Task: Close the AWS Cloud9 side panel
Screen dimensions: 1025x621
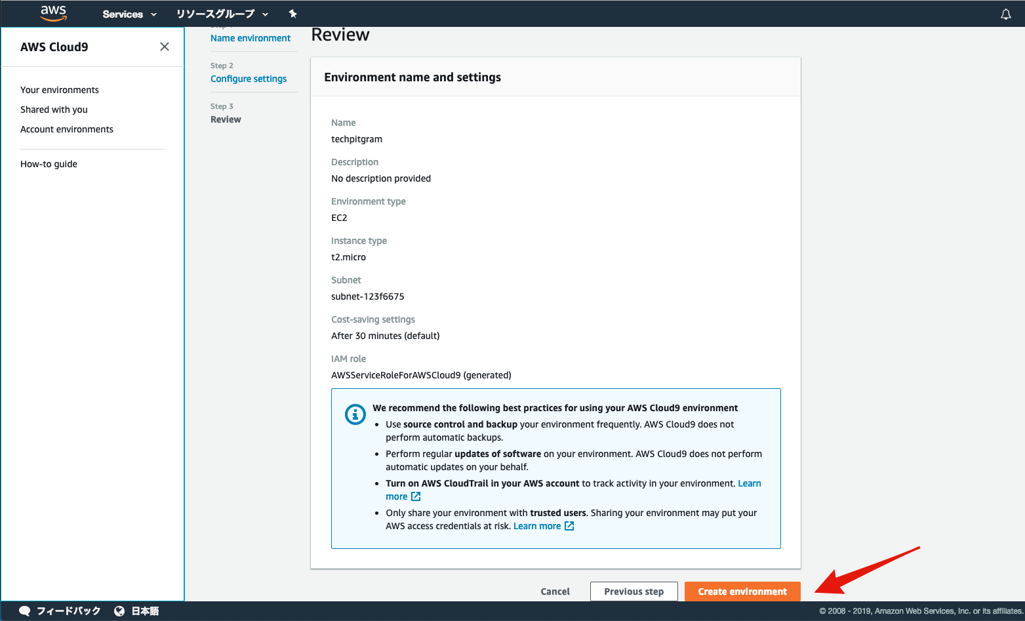Action: [165, 47]
